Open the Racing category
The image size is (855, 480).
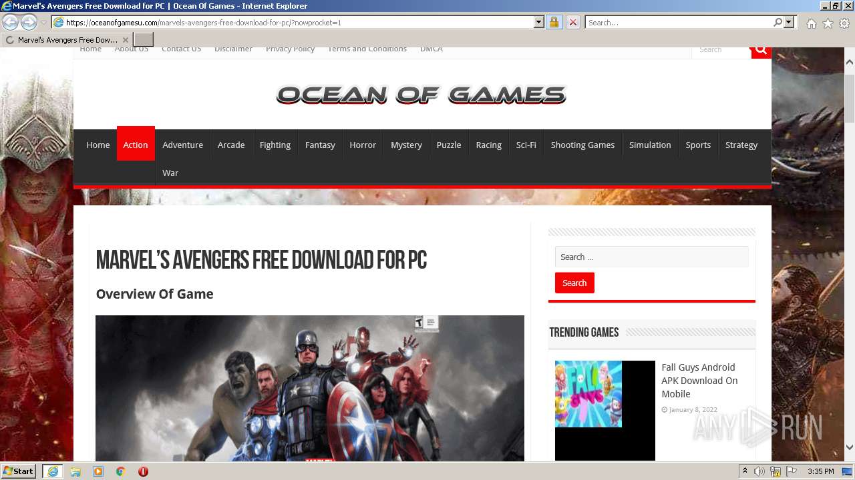[x=489, y=145]
